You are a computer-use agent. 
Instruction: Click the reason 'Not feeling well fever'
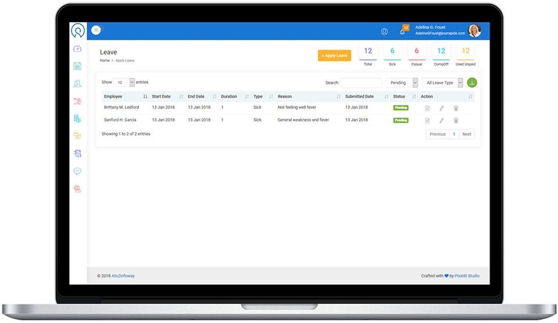(x=297, y=107)
